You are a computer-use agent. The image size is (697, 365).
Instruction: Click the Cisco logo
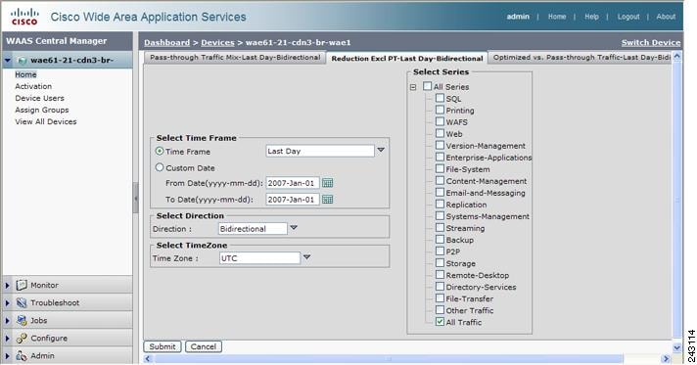pos(24,17)
